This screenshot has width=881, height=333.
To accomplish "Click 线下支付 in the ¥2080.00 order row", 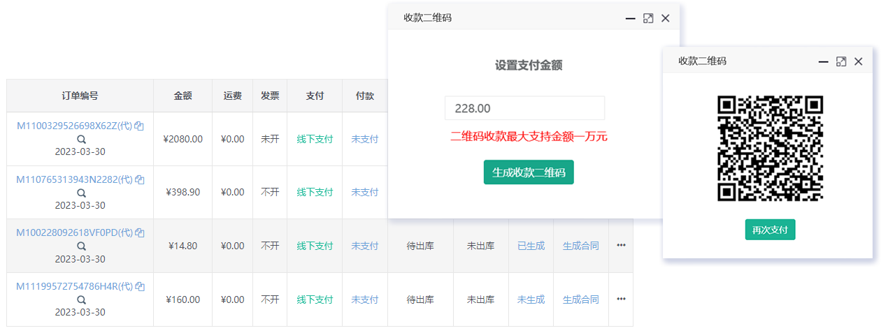I will (315, 139).
